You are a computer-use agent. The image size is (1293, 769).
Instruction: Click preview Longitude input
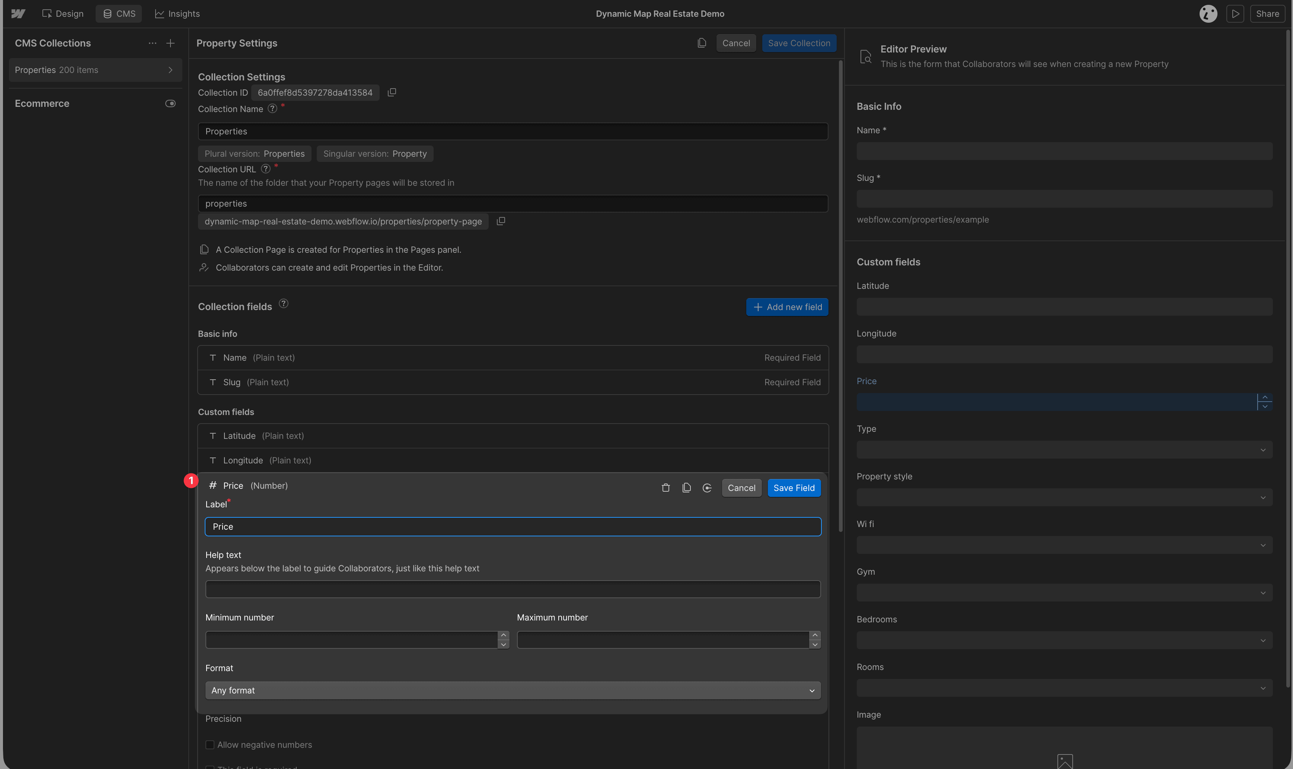pos(1064,354)
